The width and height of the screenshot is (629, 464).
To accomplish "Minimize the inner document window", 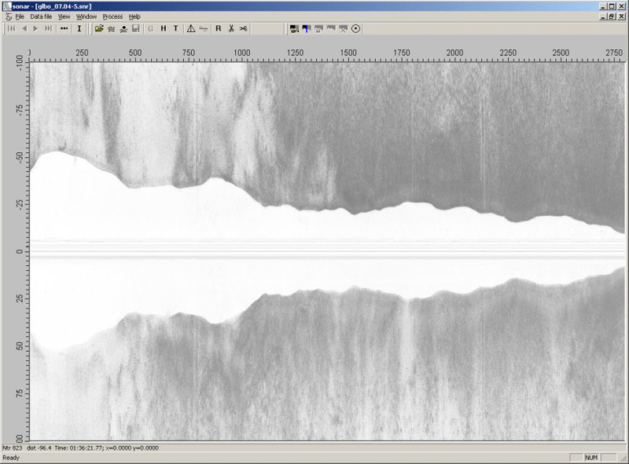I will [x=603, y=16].
